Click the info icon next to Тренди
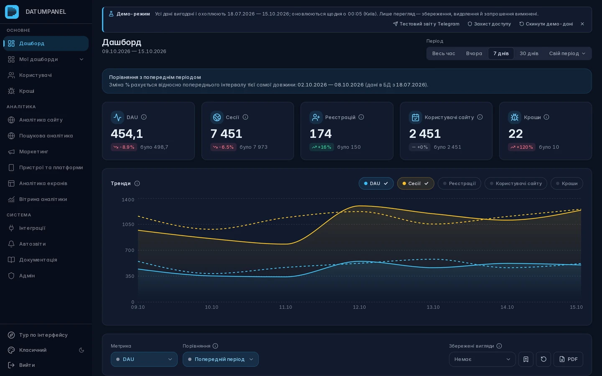 pyautogui.click(x=137, y=183)
